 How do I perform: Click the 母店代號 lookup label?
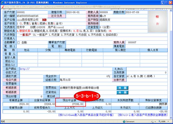click(11, 80)
